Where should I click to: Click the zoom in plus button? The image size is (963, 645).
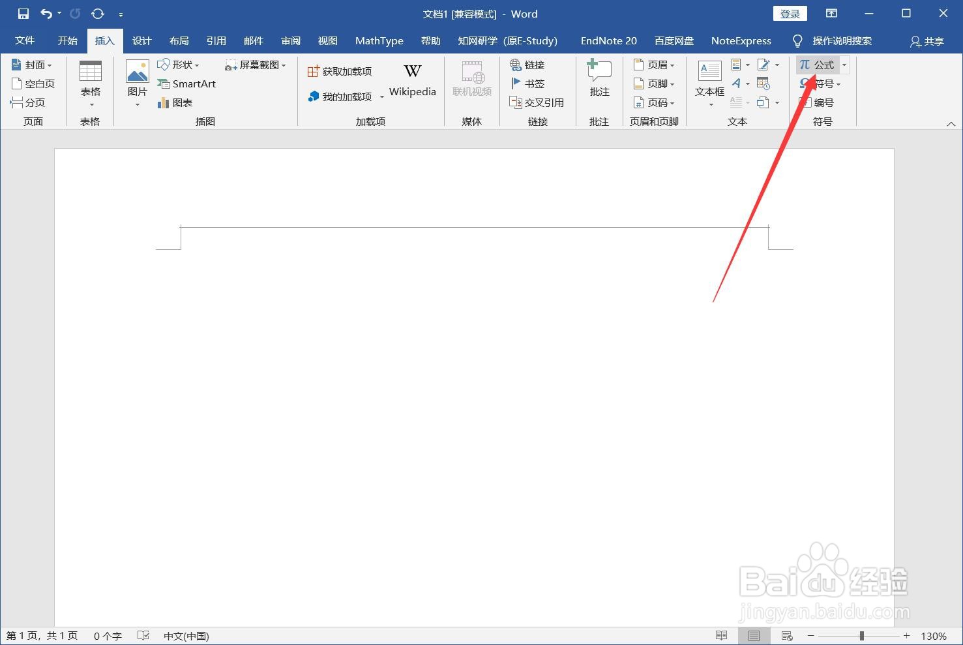[x=906, y=636]
